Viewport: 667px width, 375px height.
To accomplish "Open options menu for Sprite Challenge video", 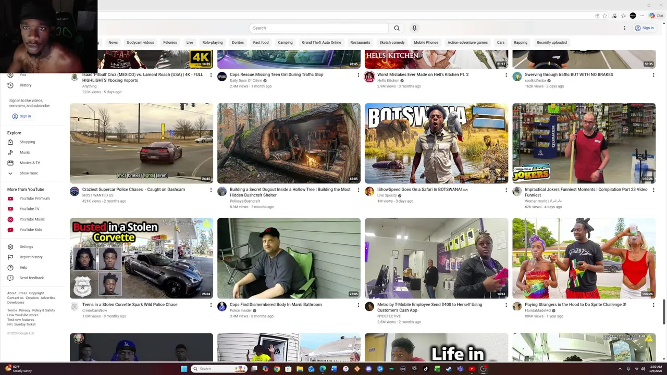I will point(653,305).
